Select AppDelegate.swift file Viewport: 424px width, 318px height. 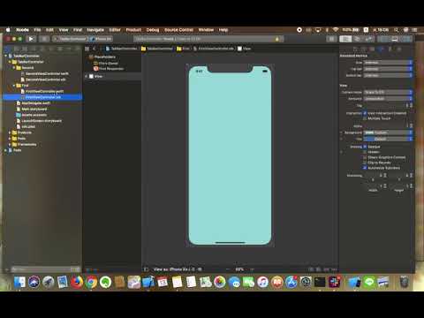click(x=34, y=103)
